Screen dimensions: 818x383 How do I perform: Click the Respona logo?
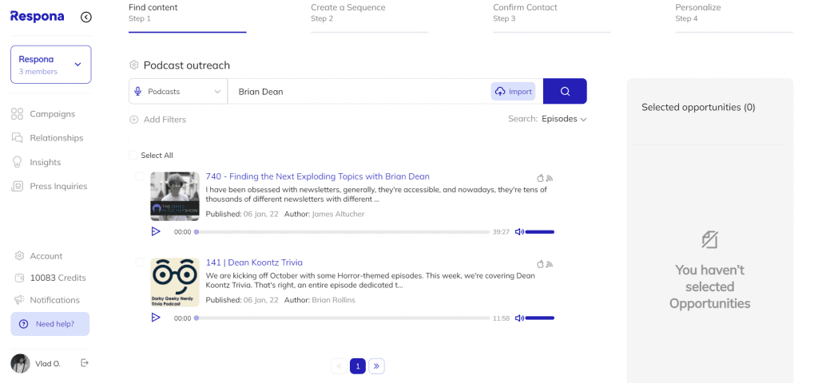[37, 17]
